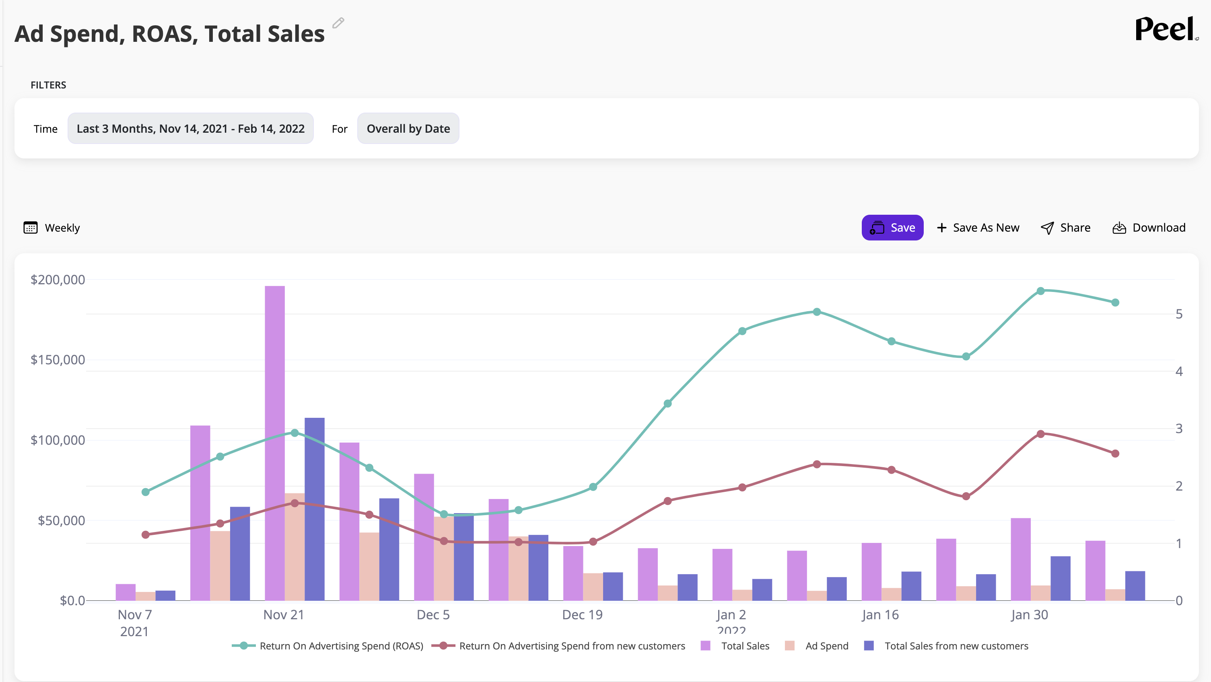Open the Last 3 Months time filter
This screenshot has height=682, width=1211.
[x=190, y=128]
